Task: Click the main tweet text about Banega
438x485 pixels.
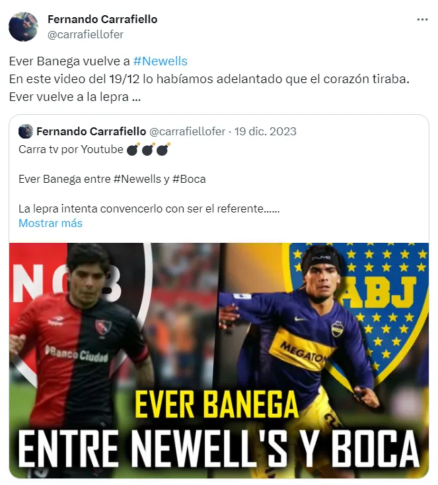Action: pyautogui.click(x=209, y=79)
